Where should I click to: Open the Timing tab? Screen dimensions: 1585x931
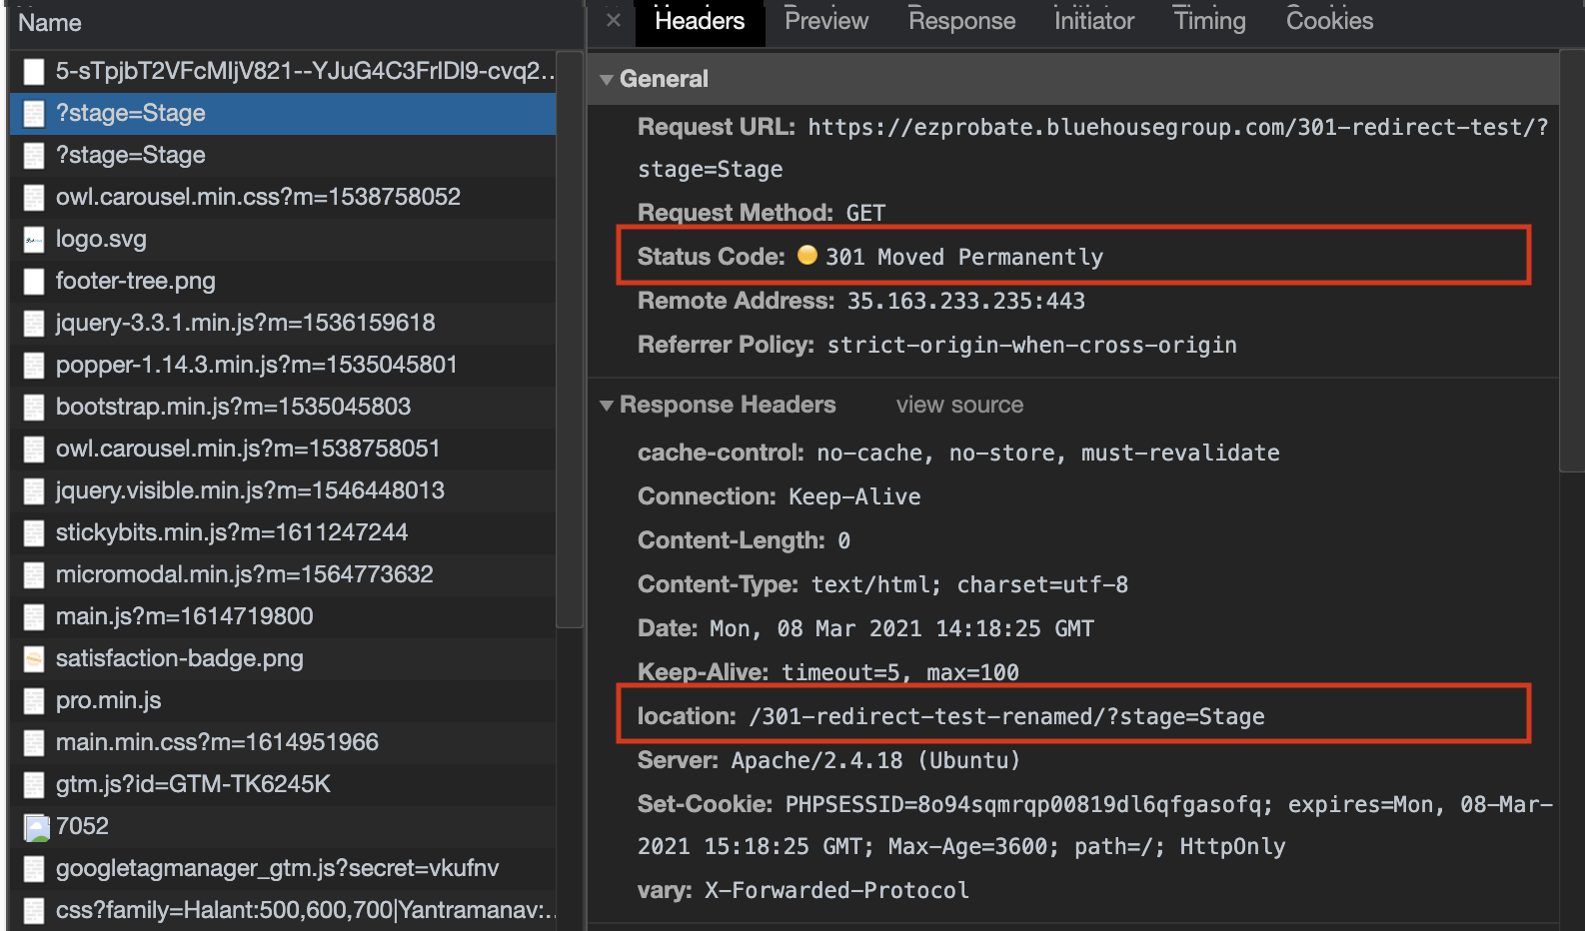pos(1209,21)
